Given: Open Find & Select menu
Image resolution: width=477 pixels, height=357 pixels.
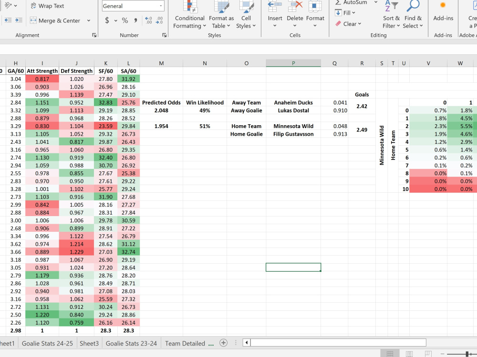Looking at the screenshot, I should click(x=413, y=15).
